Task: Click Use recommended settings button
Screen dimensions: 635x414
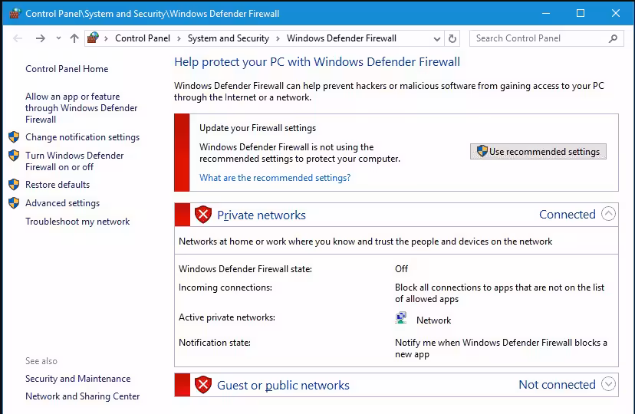Action: click(x=538, y=152)
